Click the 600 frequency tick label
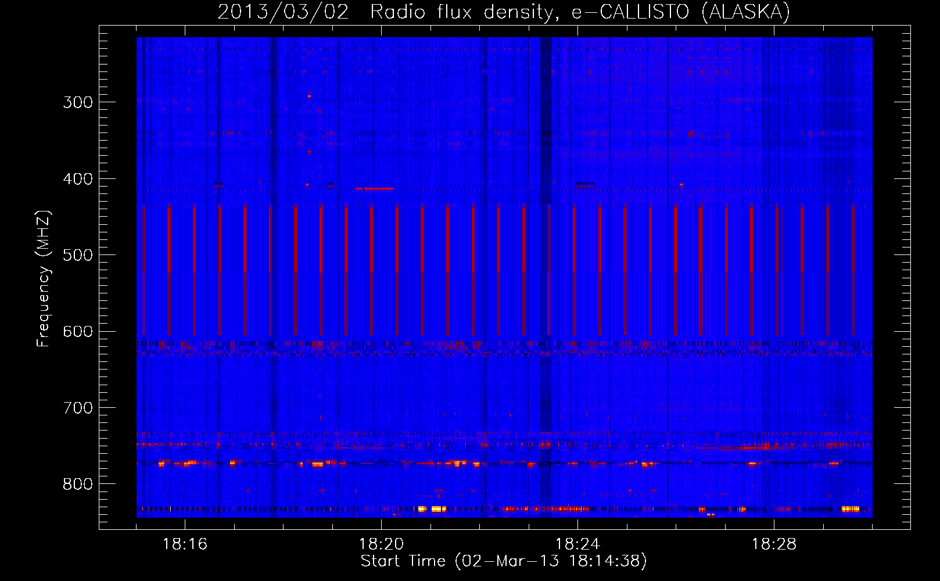Screen dimensions: 940x581 78,332
